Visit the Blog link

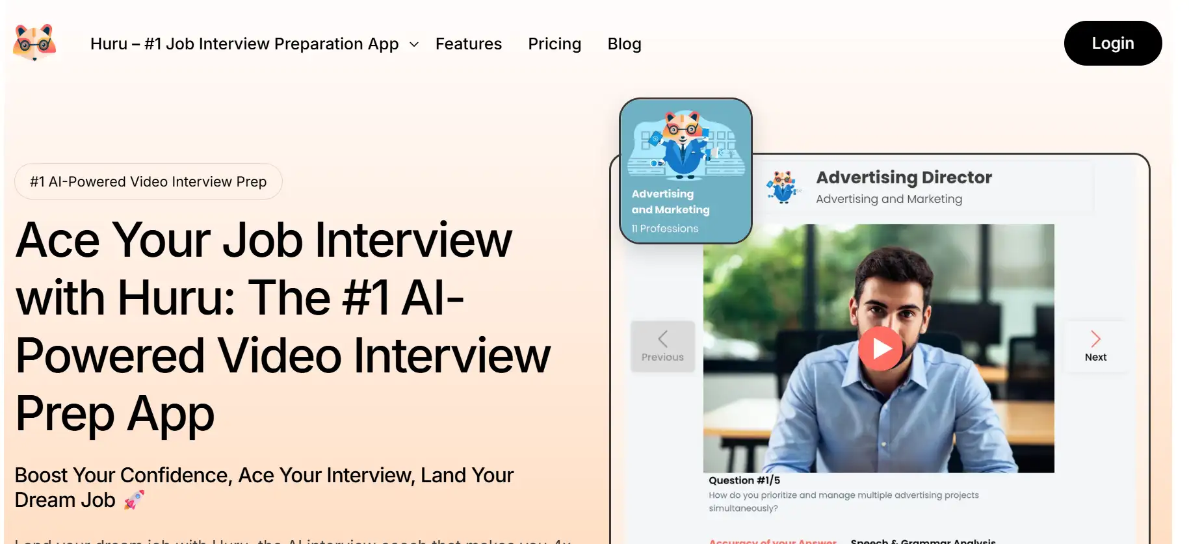pyautogui.click(x=624, y=44)
